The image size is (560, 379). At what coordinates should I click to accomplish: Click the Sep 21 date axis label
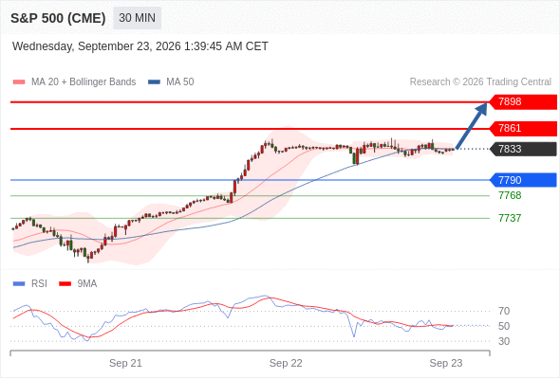tap(125, 363)
